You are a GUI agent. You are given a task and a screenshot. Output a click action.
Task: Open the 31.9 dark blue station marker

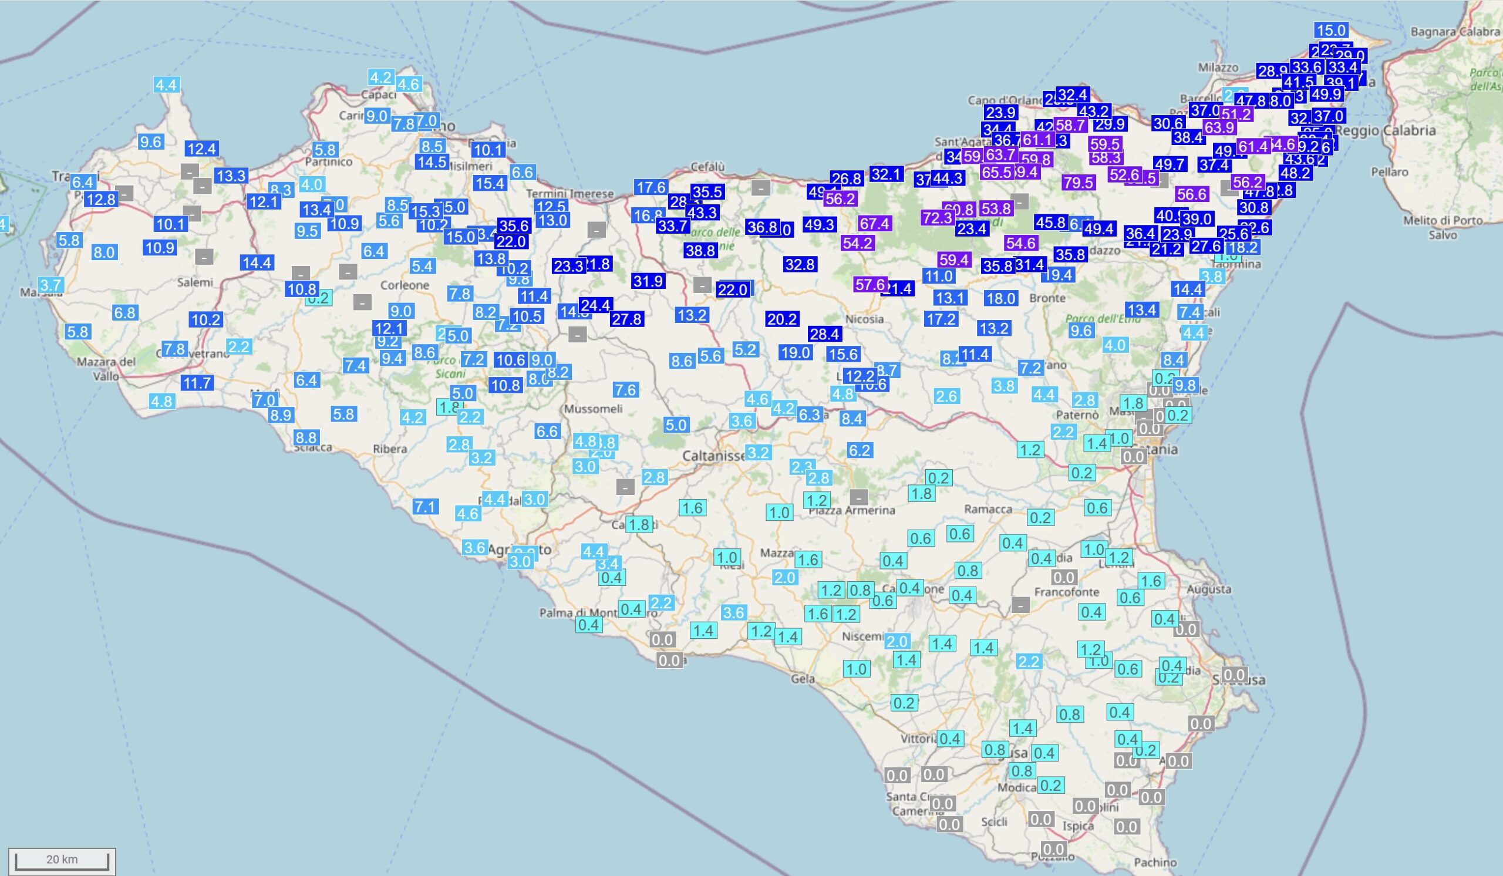click(x=648, y=281)
